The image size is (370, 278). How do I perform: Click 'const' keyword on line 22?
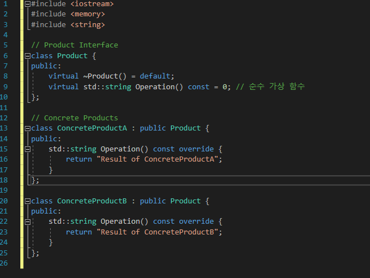(164, 221)
